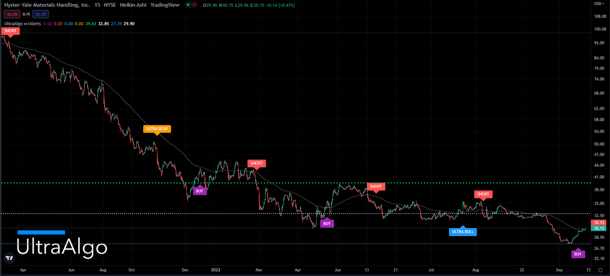The width and height of the screenshot is (610, 276).
Task: Click the blue ULTRA BULL signal label
Action: pos(463,232)
